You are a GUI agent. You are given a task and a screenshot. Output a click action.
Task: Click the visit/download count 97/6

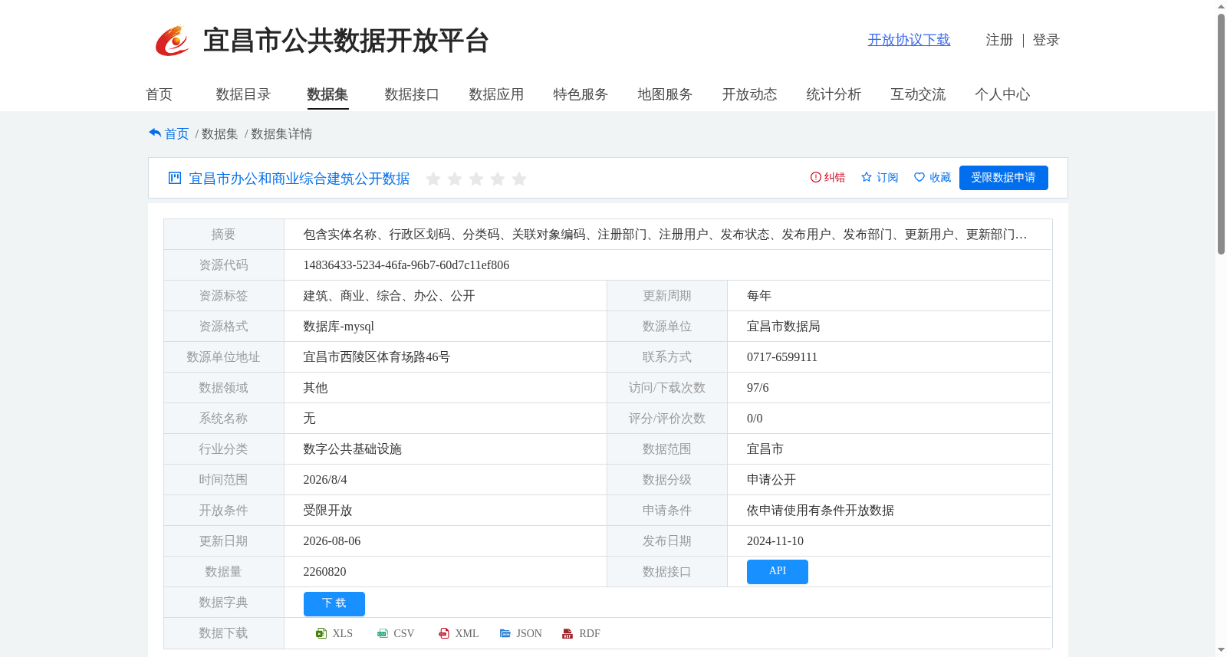click(758, 388)
